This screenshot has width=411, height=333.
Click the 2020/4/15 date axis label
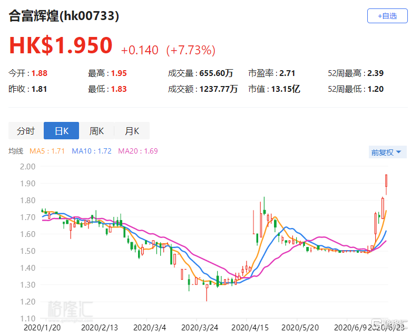tap(250, 328)
